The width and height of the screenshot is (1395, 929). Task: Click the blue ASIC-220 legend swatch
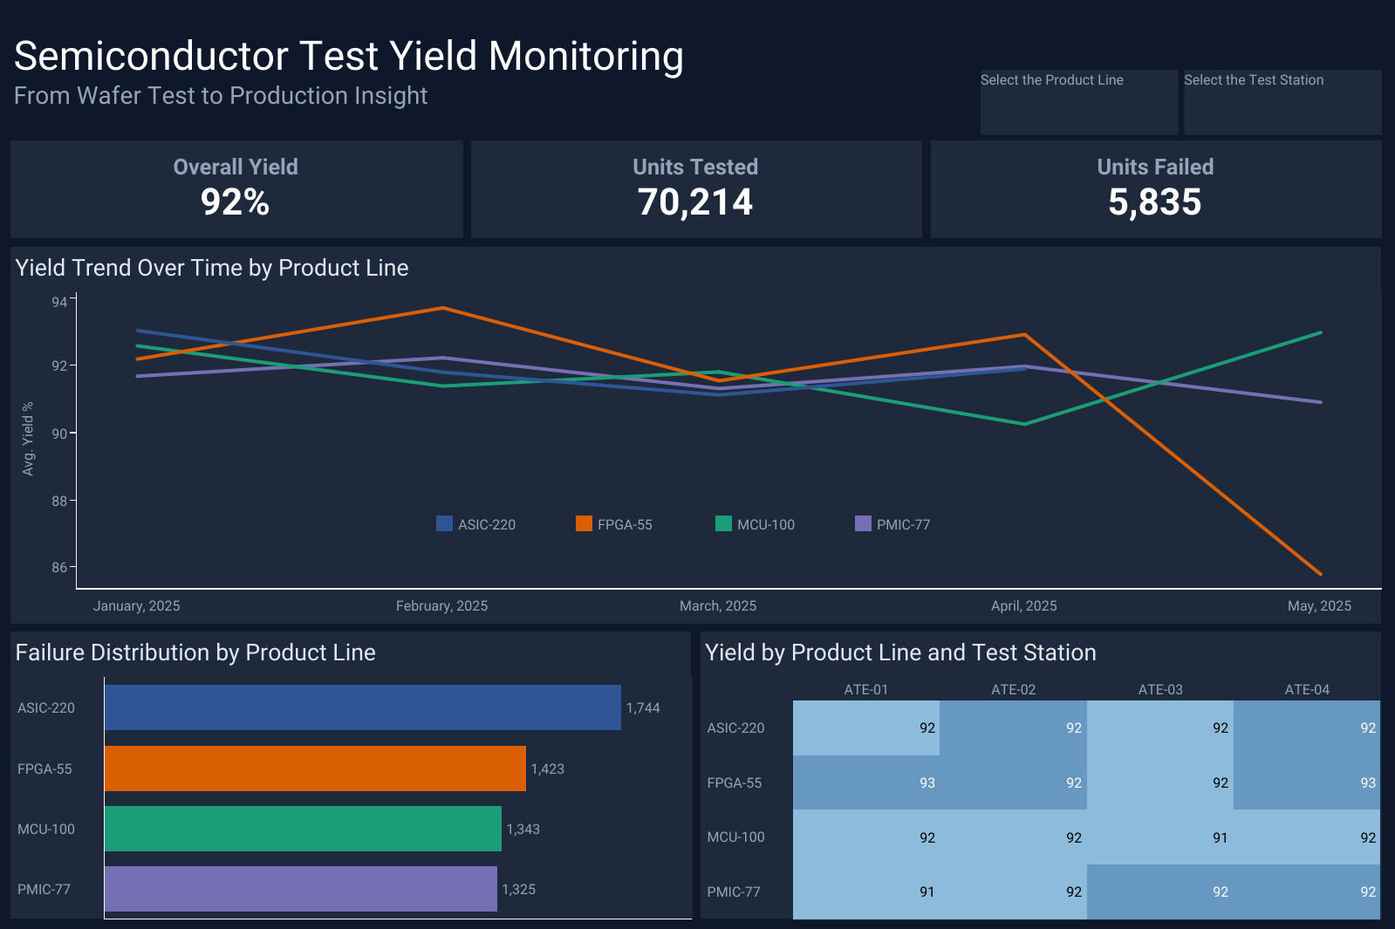click(444, 524)
